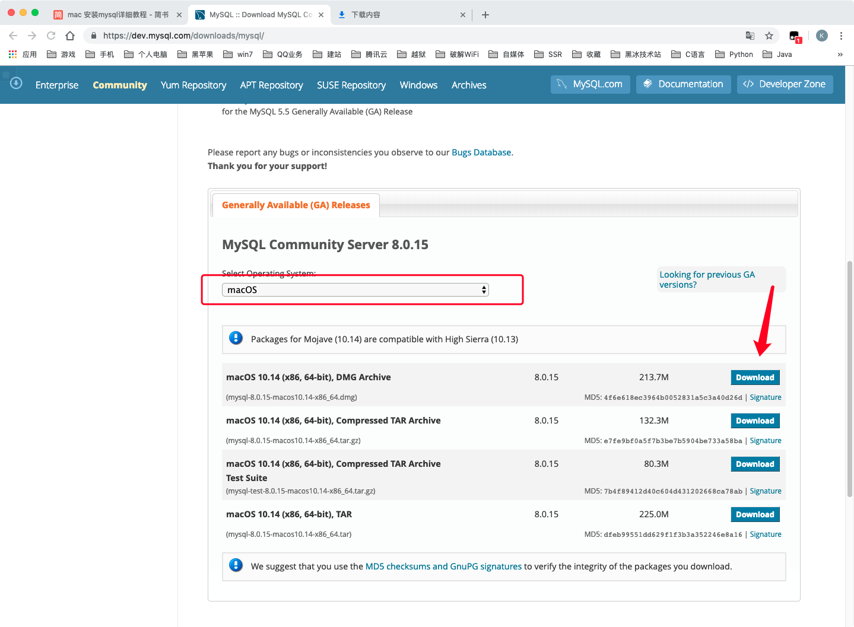Close the 下载内容 tab
854x627 pixels.
pos(463,15)
